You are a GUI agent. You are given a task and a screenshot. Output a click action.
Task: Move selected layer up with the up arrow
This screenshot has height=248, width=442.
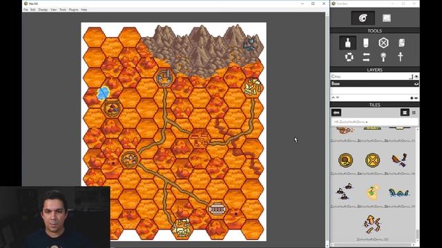pyautogui.click(x=333, y=98)
